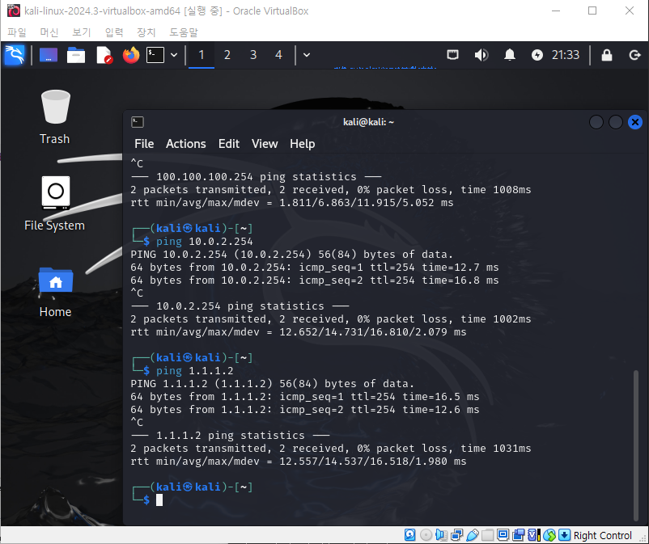Open the notifications bell icon
Screen dimensions: 649x544
(x=510, y=55)
